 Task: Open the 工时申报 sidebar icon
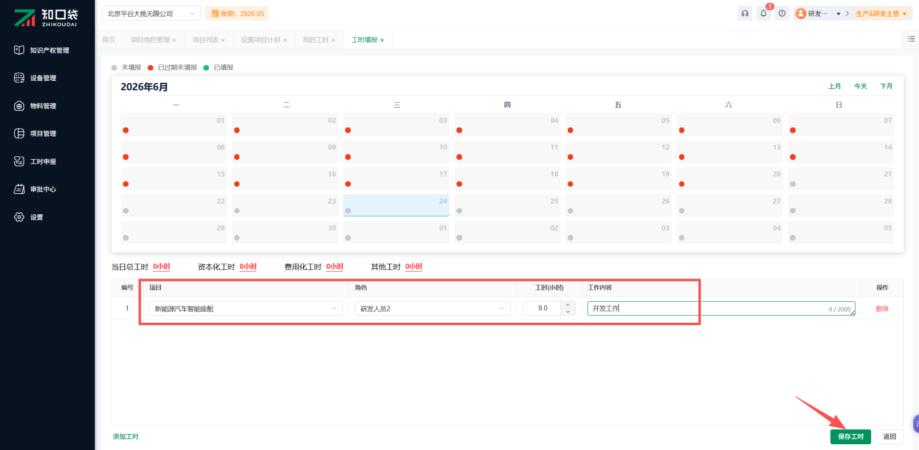19,162
